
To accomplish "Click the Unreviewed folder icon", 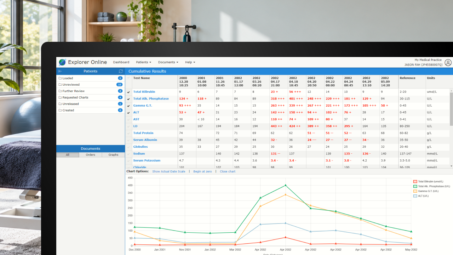I will (60, 85).
